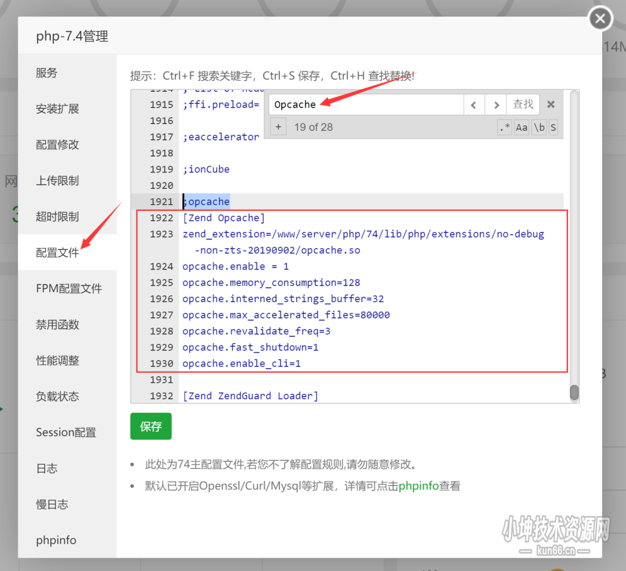Click the previous match arrow in search bar
The image size is (626, 571).
474,105
